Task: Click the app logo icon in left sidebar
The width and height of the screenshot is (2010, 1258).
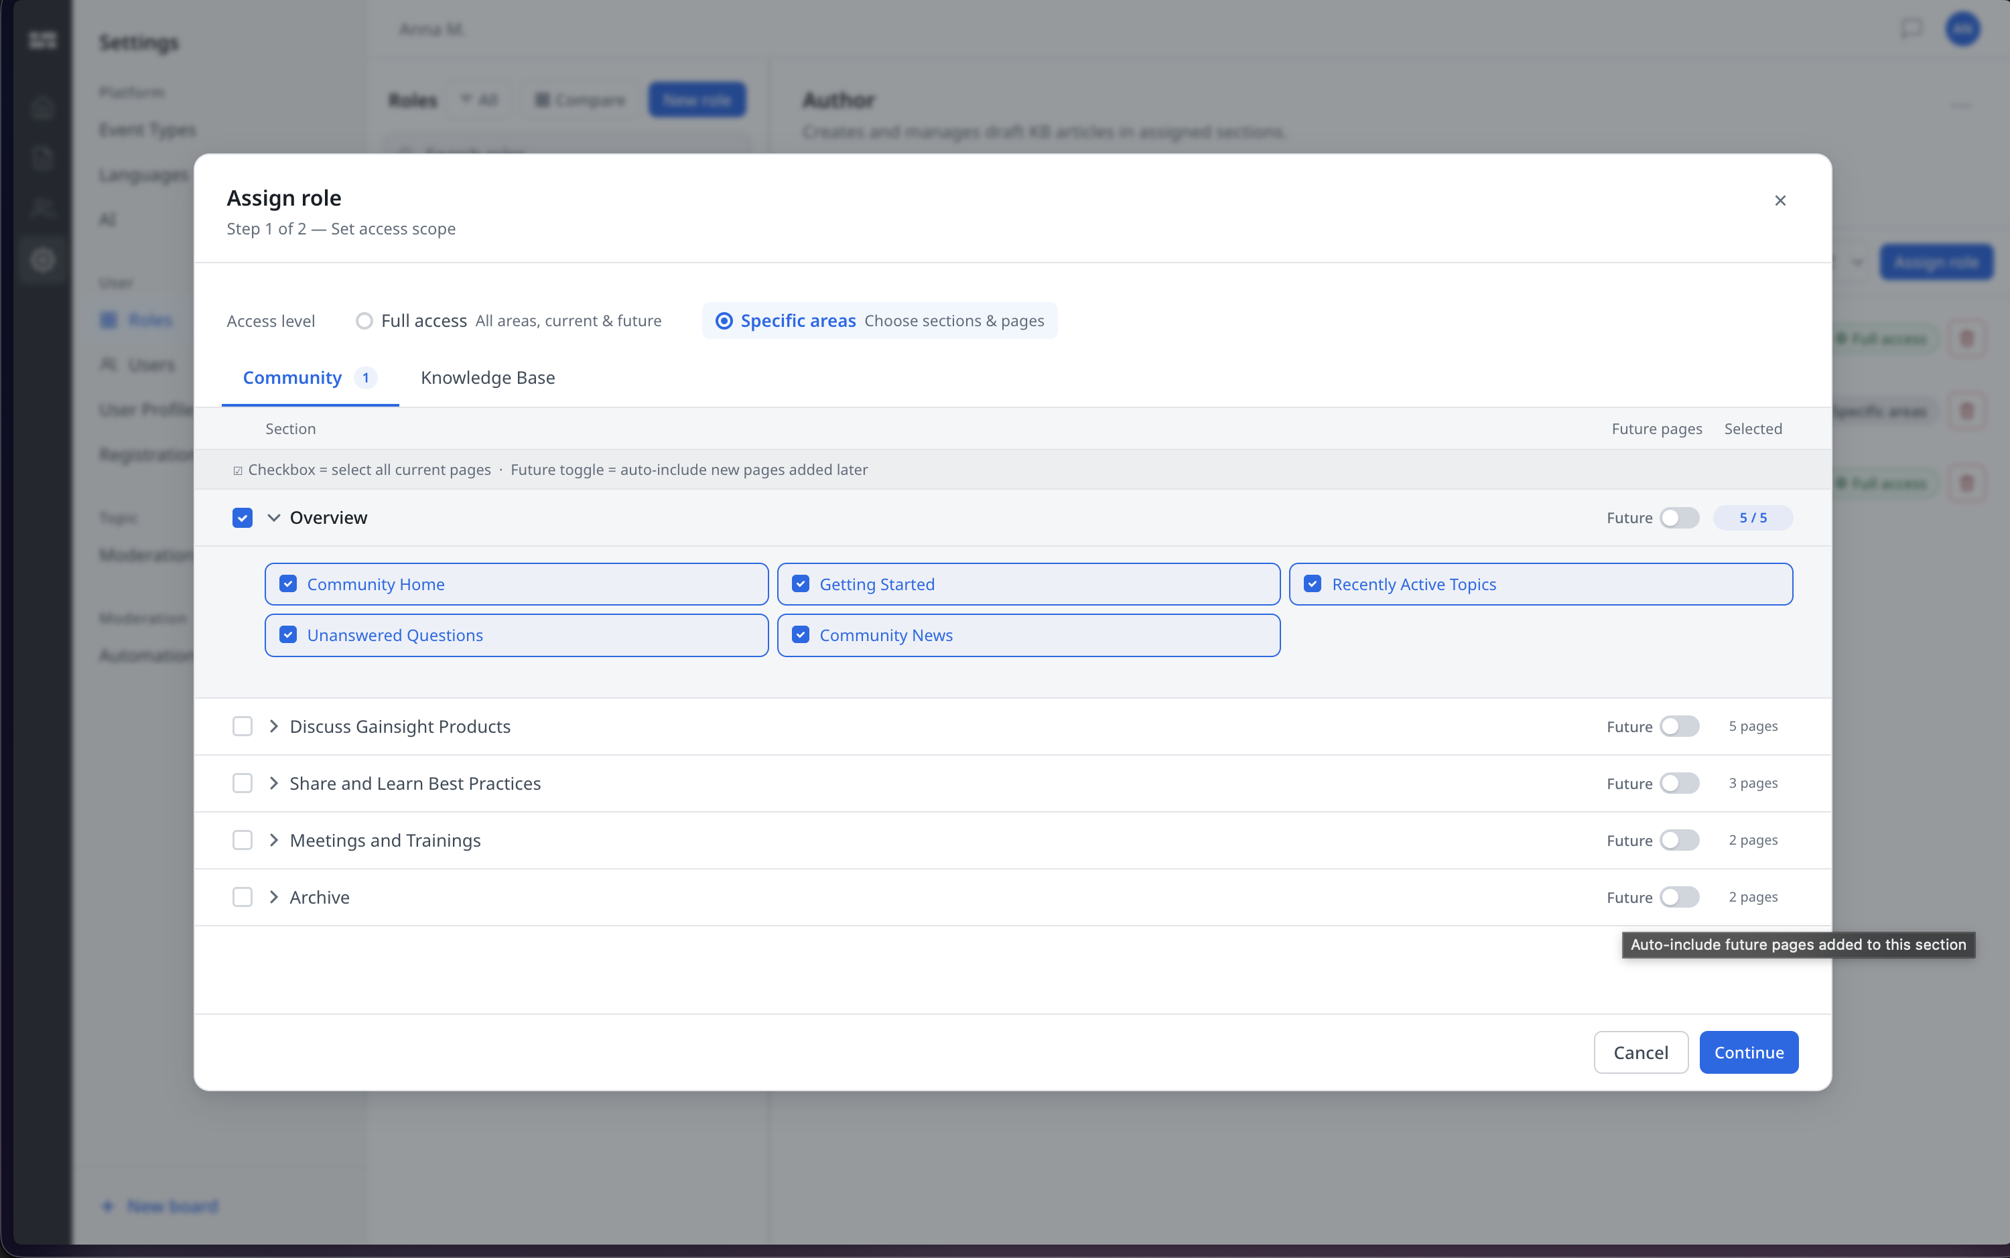Action: click(x=42, y=40)
